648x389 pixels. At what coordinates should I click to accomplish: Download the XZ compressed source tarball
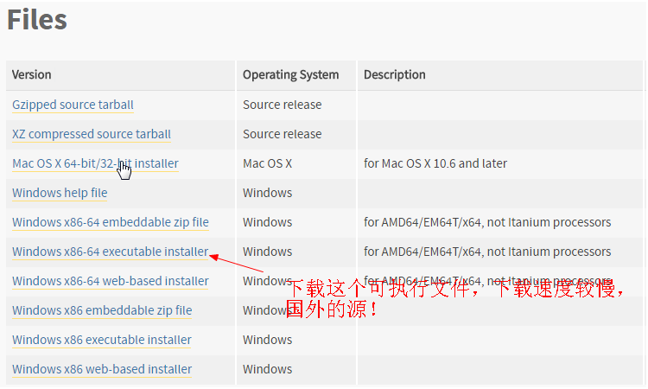[92, 134]
